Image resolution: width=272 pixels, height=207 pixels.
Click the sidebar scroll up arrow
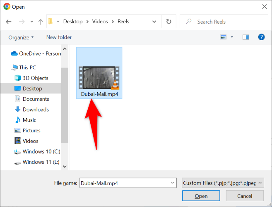pos(65,49)
